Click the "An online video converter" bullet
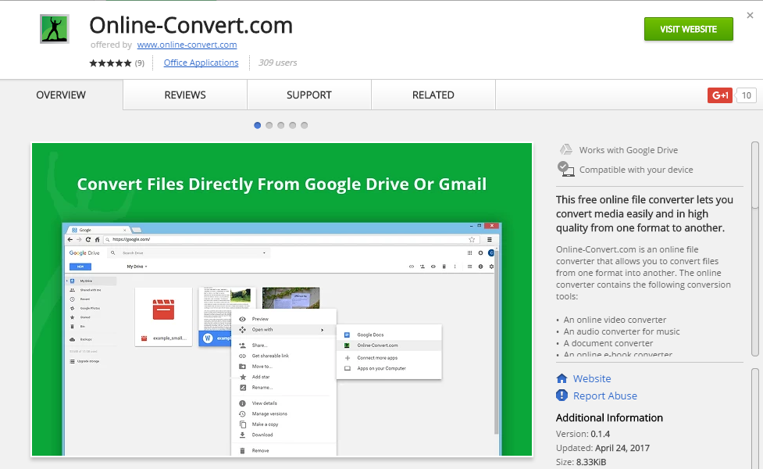 coord(615,320)
